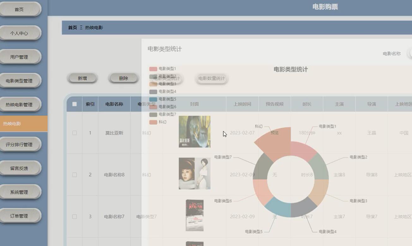Click the 莫比亚斯 movie name cell

pyautogui.click(x=114, y=133)
